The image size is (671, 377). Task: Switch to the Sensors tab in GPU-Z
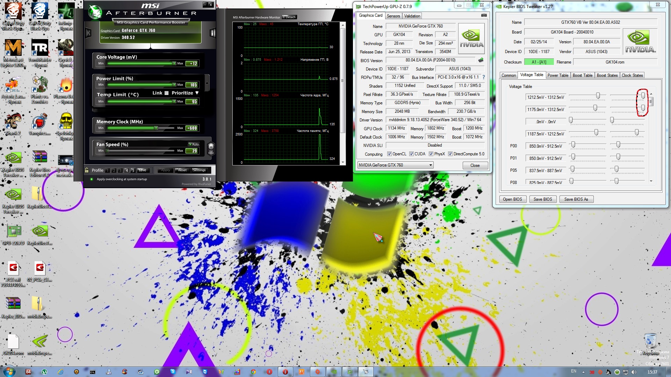(393, 16)
